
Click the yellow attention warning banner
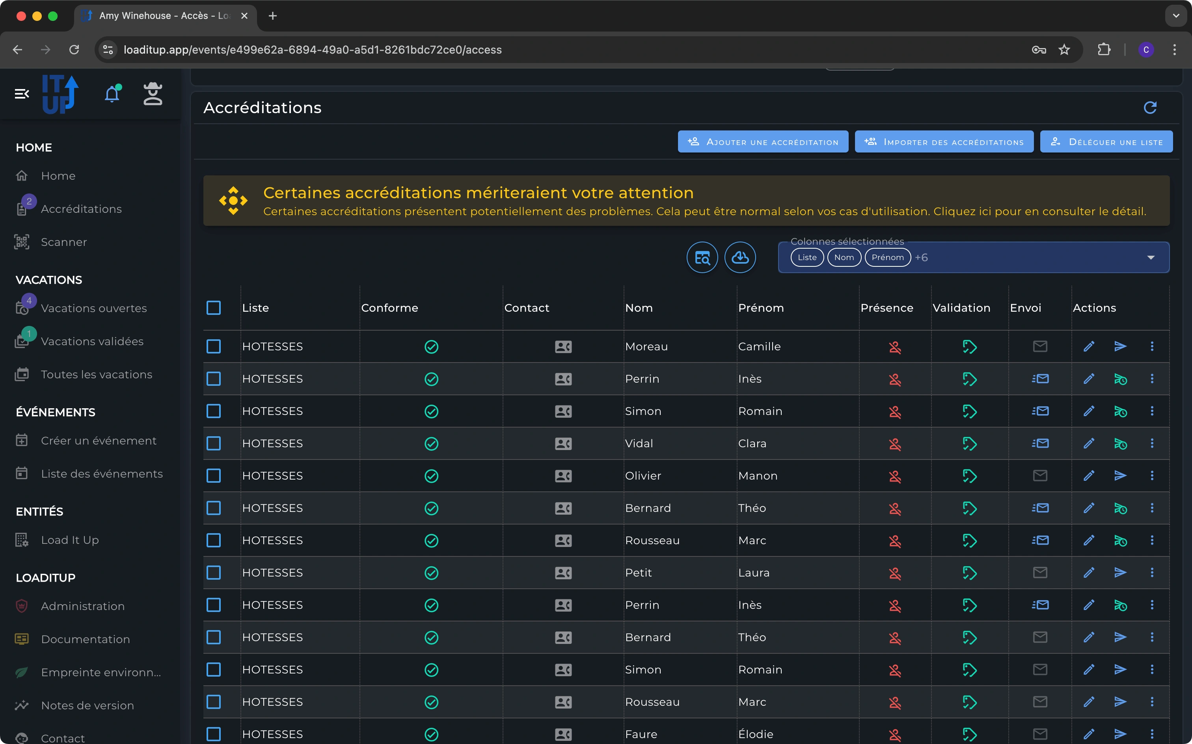[x=686, y=201]
